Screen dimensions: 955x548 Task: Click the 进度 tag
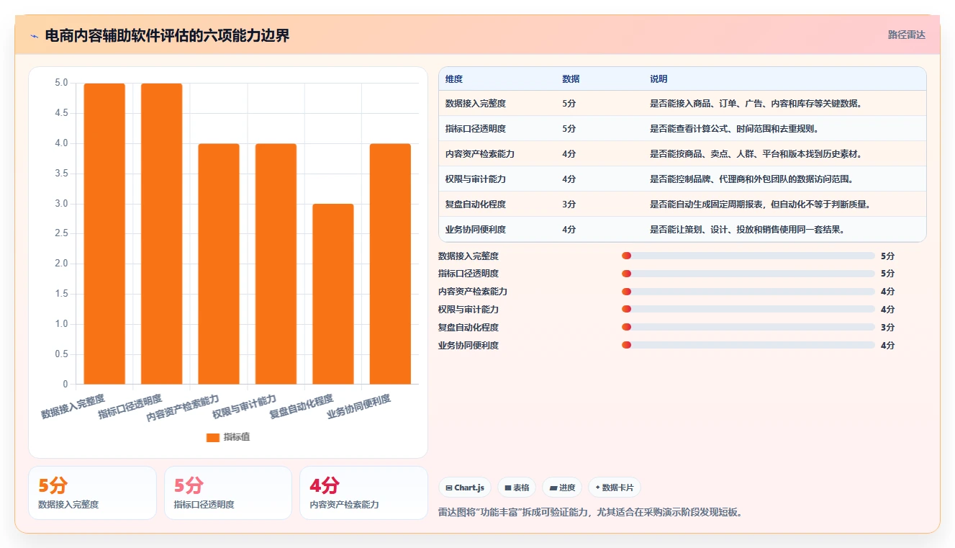click(562, 488)
